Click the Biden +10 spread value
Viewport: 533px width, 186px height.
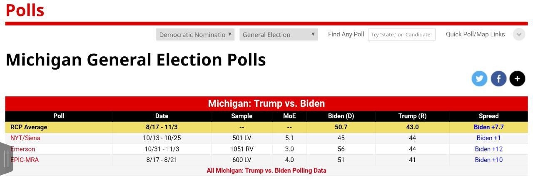[x=488, y=160]
